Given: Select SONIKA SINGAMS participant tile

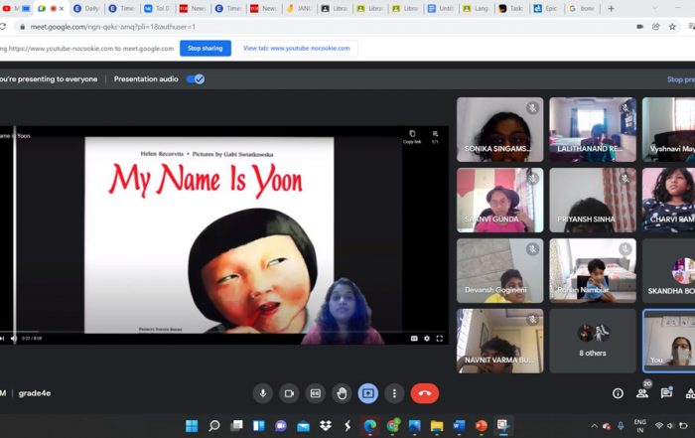Looking at the screenshot, I should tap(500, 129).
